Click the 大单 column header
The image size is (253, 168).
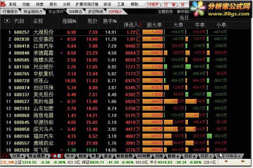pos(178,25)
